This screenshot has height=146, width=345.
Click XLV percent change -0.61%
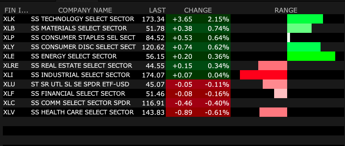(217, 112)
